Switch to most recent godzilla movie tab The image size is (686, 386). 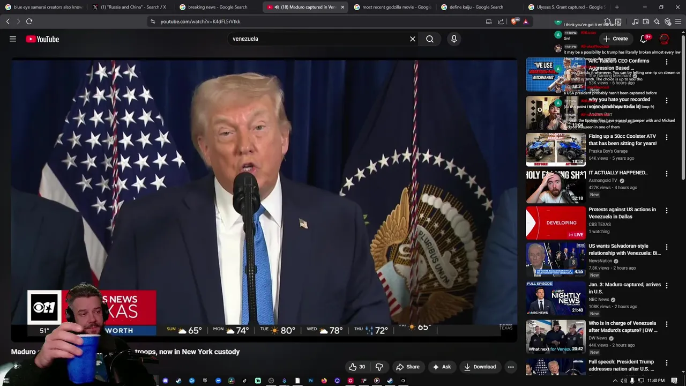point(393,7)
